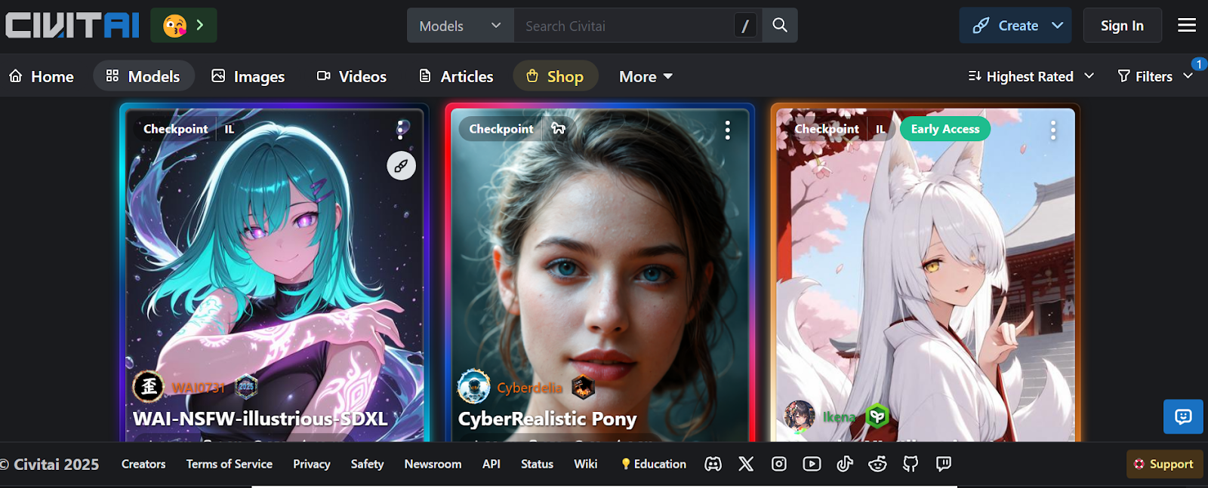Go to the Videos tab
Screen dimensions: 1208x488
(x=352, y=76)
